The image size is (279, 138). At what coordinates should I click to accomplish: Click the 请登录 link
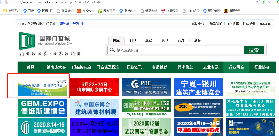[x=64, y=24]
